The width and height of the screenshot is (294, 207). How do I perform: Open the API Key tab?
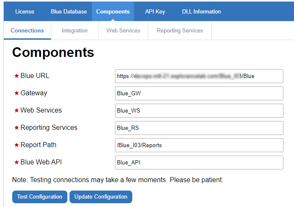point(155,12)
